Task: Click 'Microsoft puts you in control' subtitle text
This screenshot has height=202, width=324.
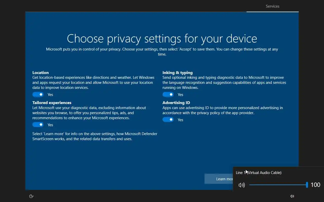Action: pyautogui.click(x=162, y=52)
